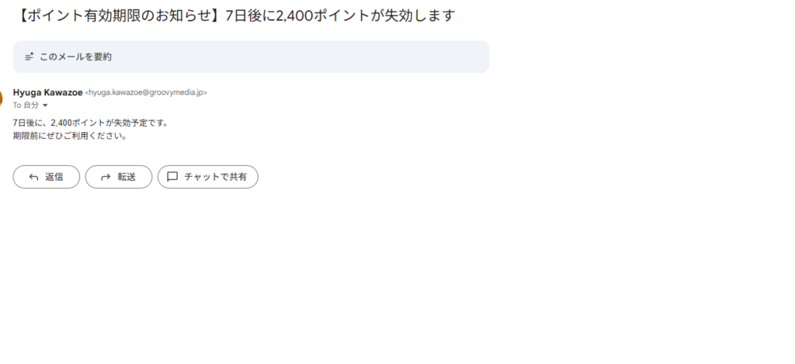Click 【ポイント有効期限のお知らせ】 in the subject
Screen dimensions: 795x364
point(119,16)
